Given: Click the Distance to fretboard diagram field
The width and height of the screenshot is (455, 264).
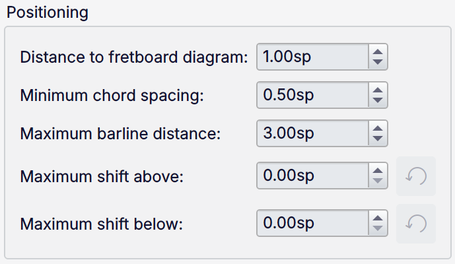Looking at the screenshot, I should point(312,57).
